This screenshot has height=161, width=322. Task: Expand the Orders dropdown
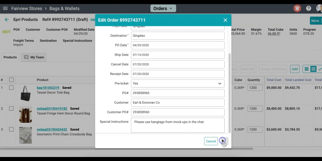(x=163, y=9)
